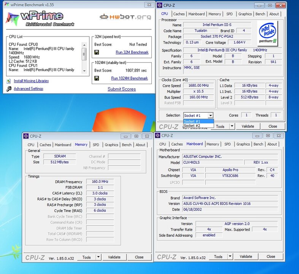The height and width of the screenshot is (274, 299).
Task: Expand Tools dropdown arrow in CPU window
Action: [232, 126]
